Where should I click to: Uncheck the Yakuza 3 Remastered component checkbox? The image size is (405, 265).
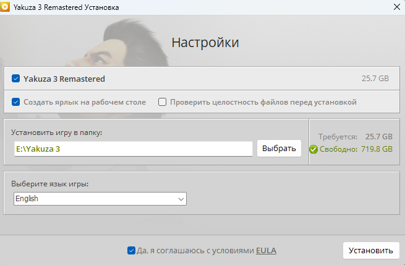[x=15, y=79]
